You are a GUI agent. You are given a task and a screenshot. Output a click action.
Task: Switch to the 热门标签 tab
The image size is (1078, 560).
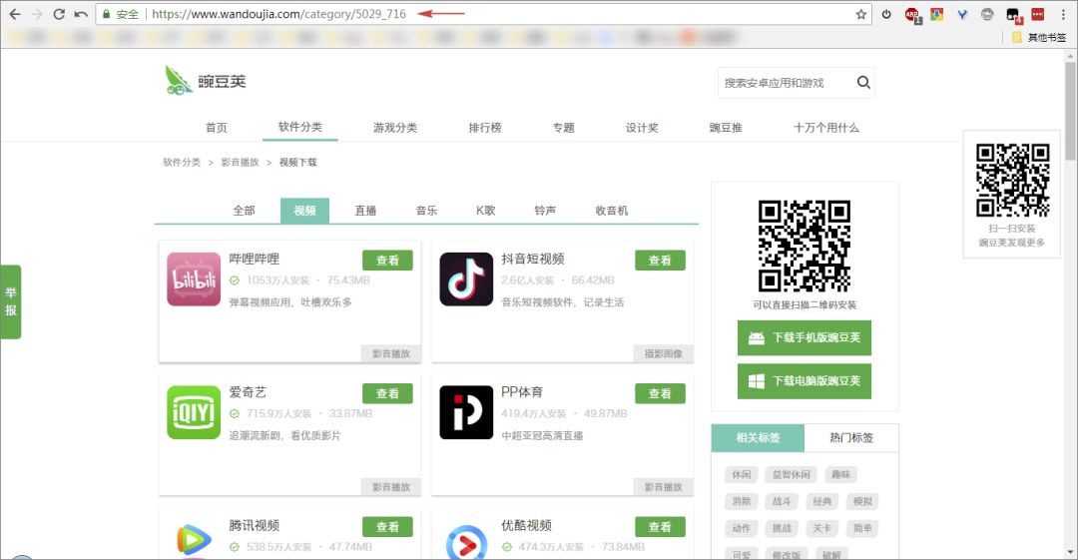click(851, 437)
